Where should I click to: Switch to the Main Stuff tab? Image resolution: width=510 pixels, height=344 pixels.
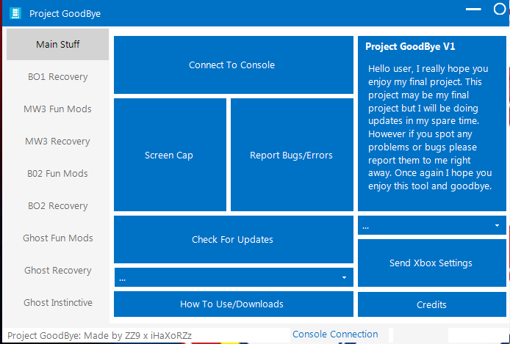(58, 45)
